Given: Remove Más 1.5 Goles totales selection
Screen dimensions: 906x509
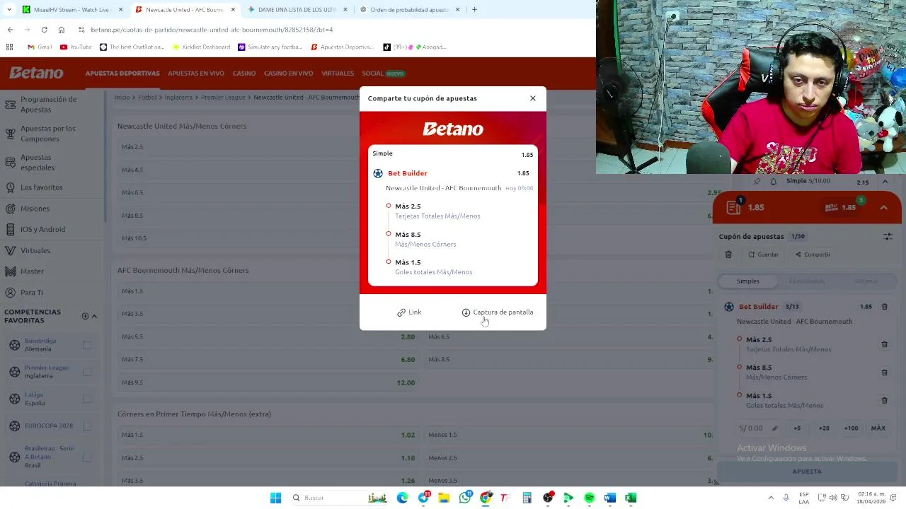Looking at the screenshot, I should coord(884,400).
